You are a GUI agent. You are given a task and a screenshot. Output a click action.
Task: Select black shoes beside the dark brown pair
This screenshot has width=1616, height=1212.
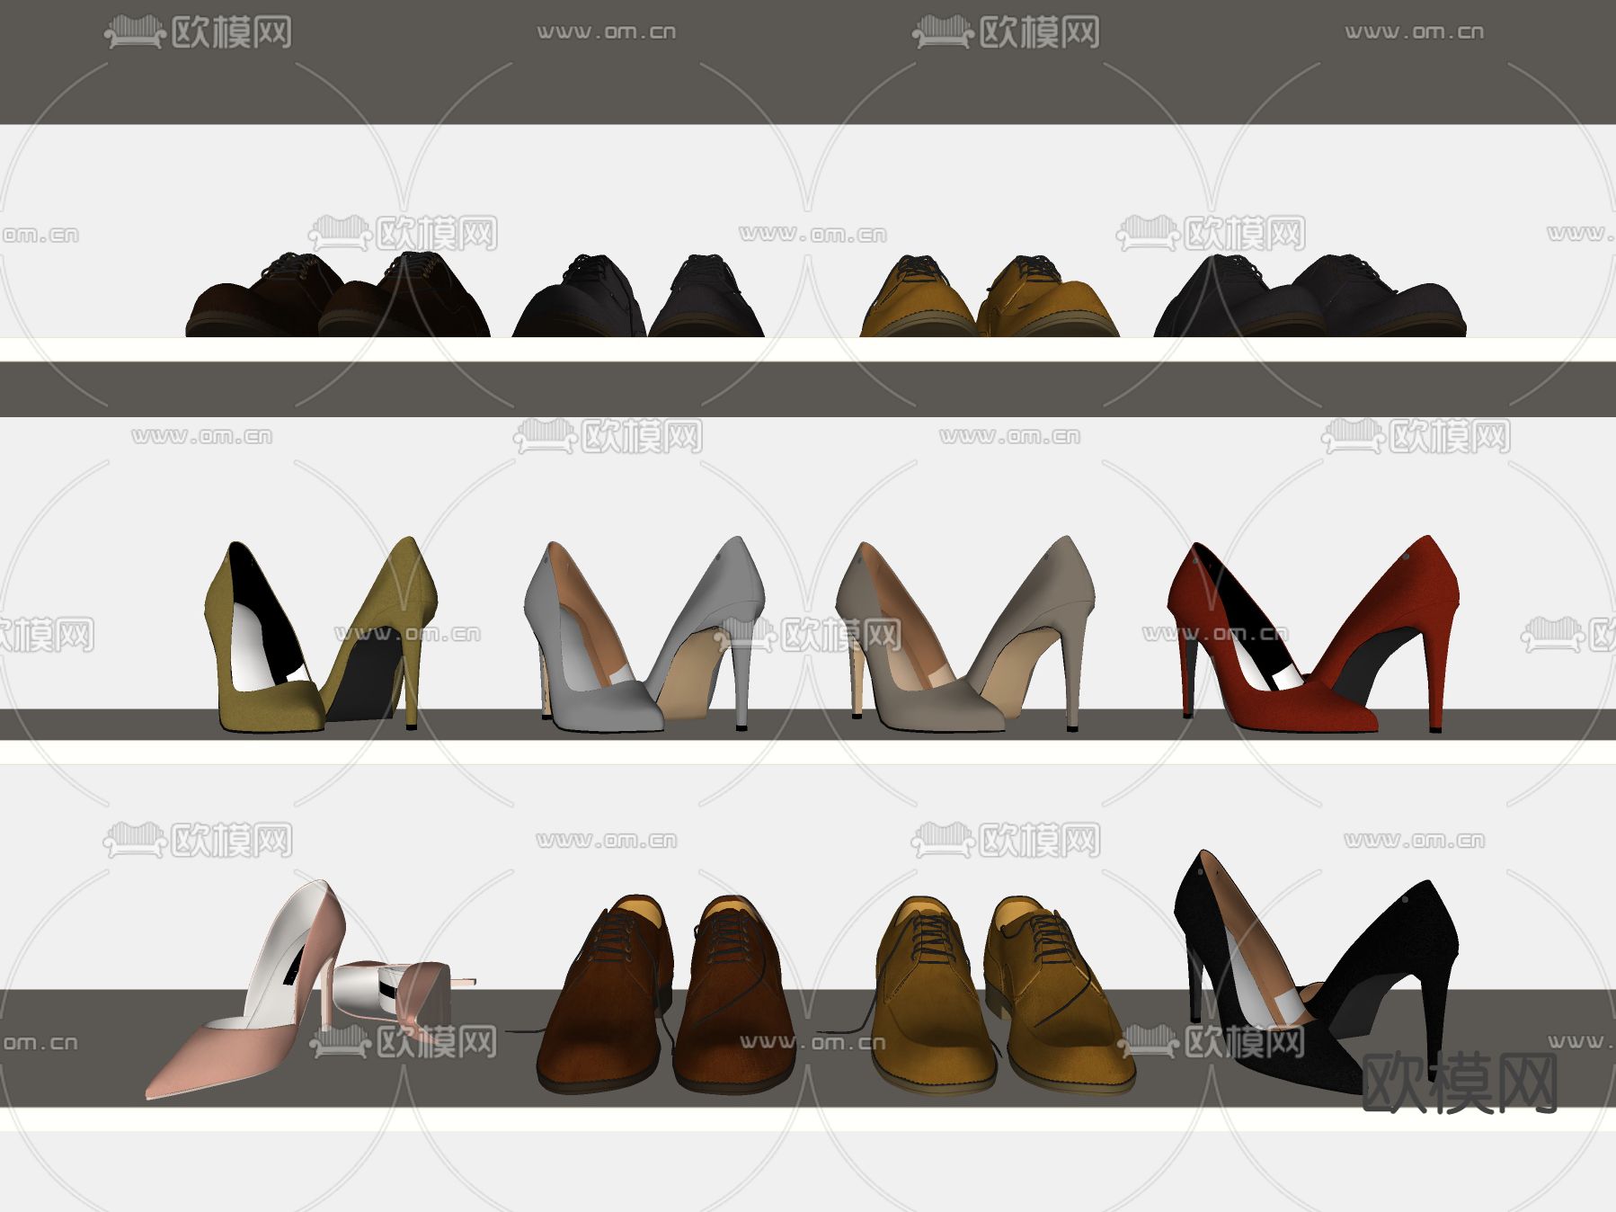pyautogui.click(x=638, y=301)
